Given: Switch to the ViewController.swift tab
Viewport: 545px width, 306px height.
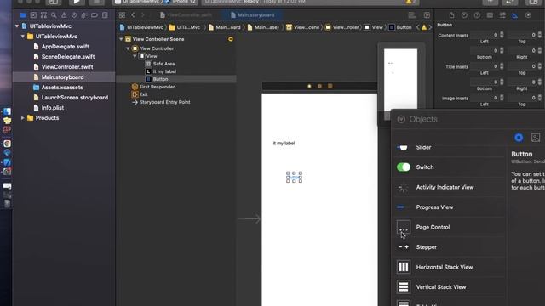Looking at the screenshot, I should pyautogui.click(x=186, y=15).
